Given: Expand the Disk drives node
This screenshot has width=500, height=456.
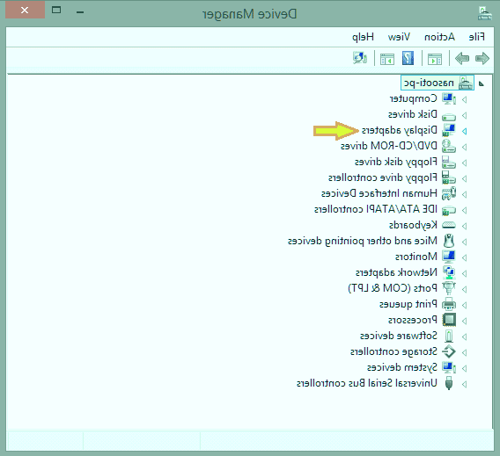Looking at the screenshot, I should pyautogui.click(x=465, y=115).
